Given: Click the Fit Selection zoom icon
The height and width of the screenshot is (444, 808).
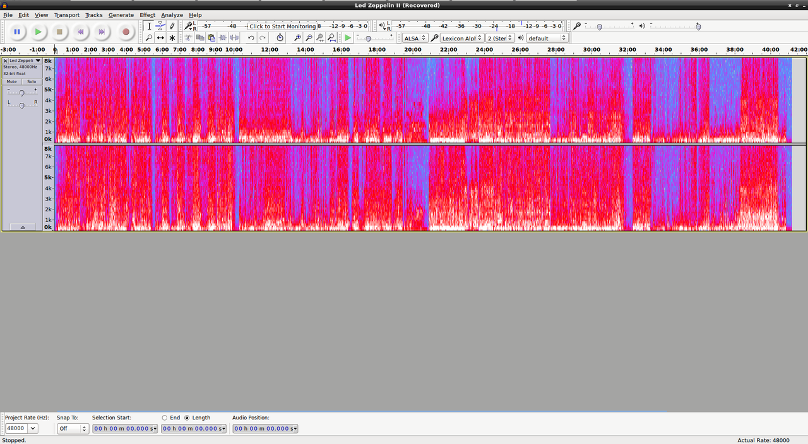Looking at the screenshot, I should tap(320, 38).
